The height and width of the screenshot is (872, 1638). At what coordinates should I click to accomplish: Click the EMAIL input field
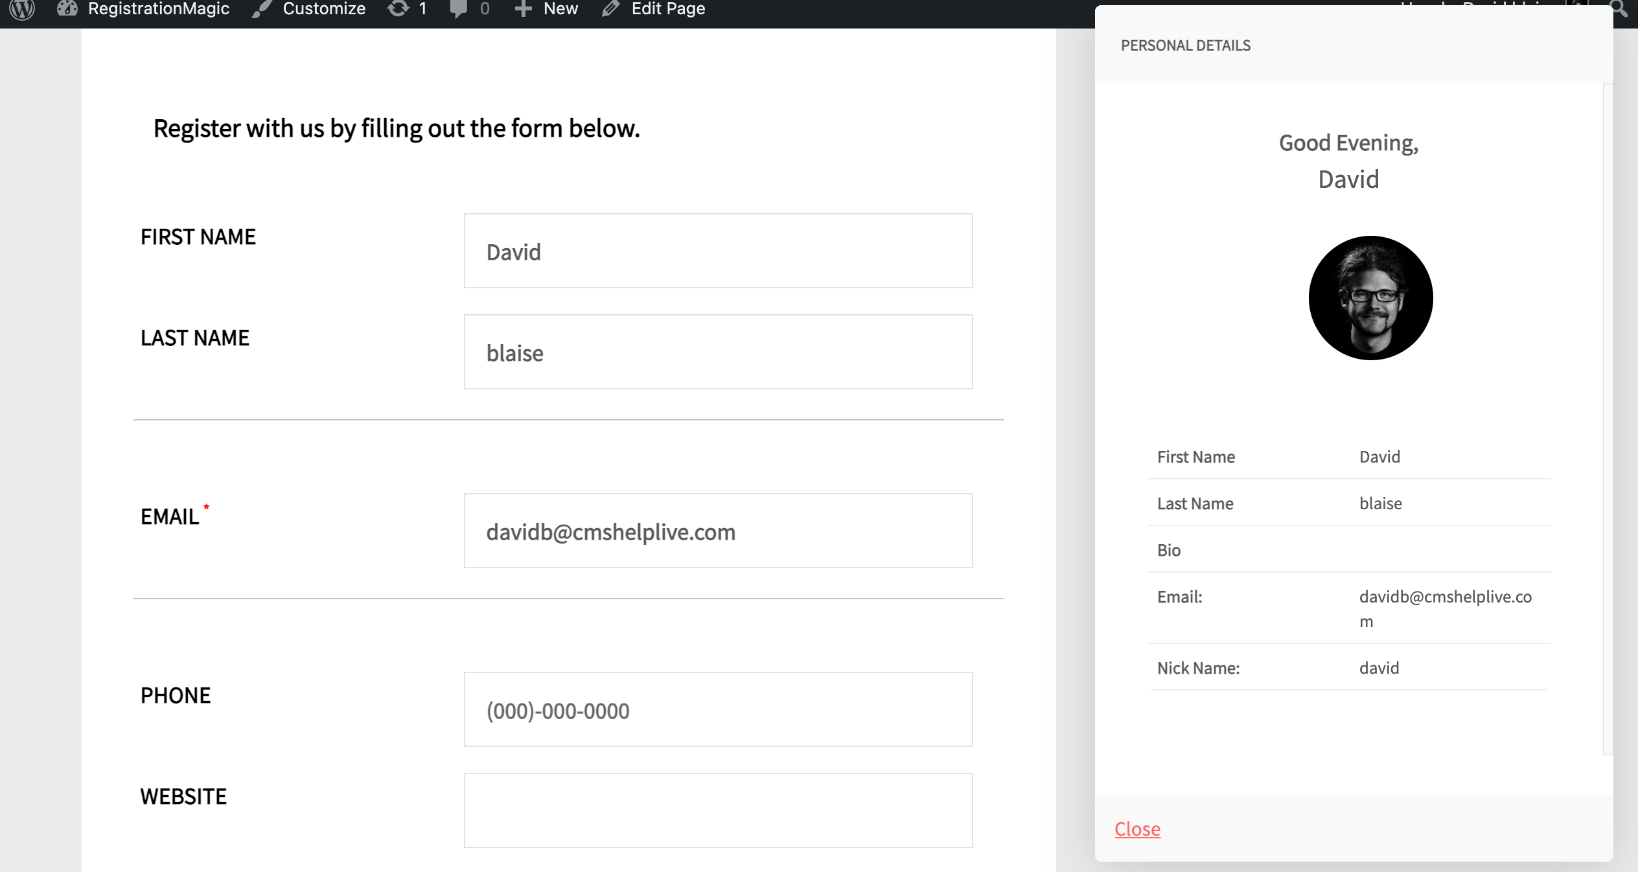point(719,531)
